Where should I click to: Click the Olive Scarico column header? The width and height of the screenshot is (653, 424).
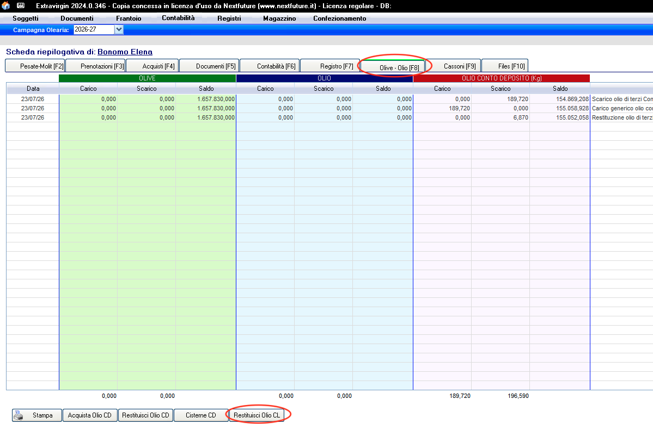tap(147, 89)
